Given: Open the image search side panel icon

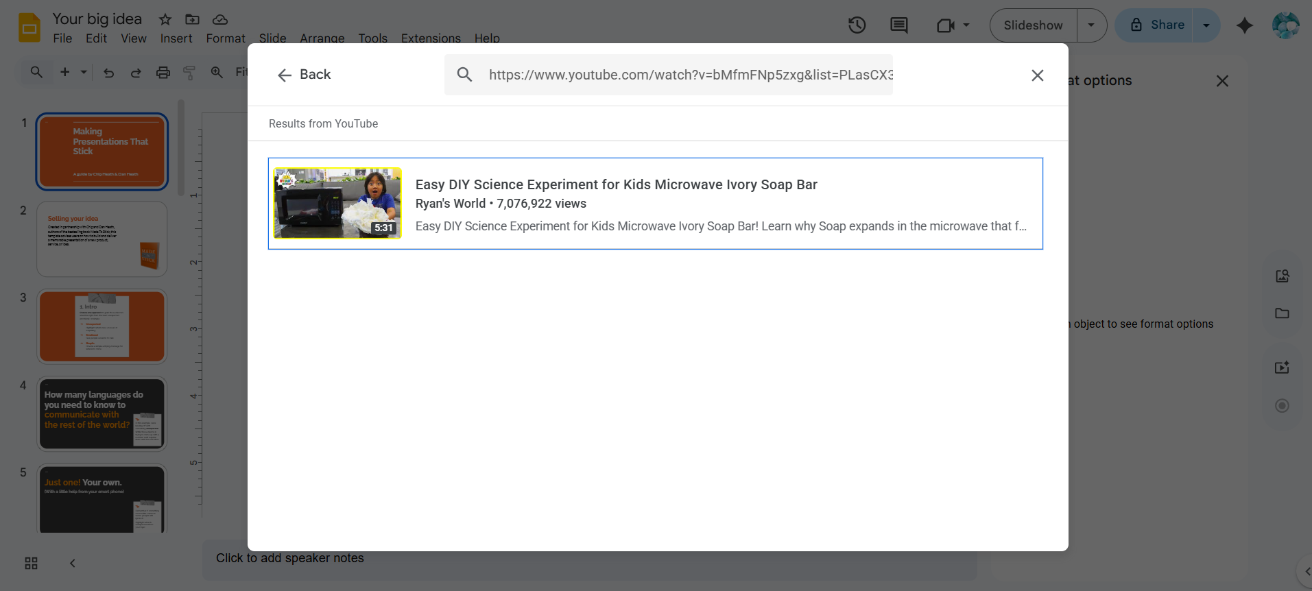Looking at the screenshot, I should 1283,276.
